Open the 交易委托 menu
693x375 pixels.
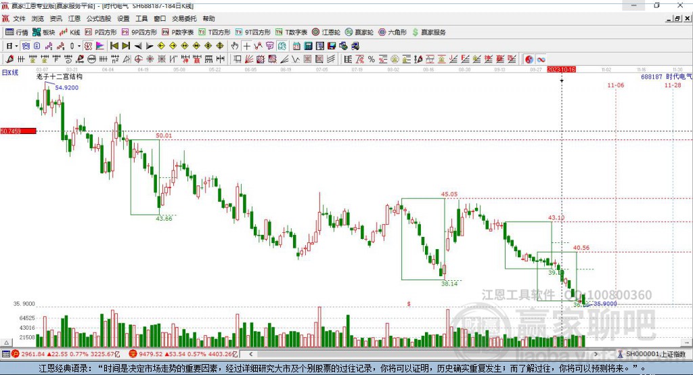(x=184, y=18)
